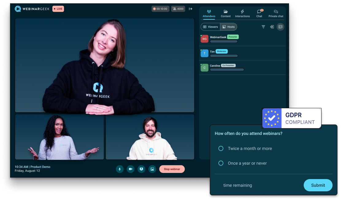Submit the poll answer
Viewport: 358px width, 199px height.
click(x=318, y=185)
